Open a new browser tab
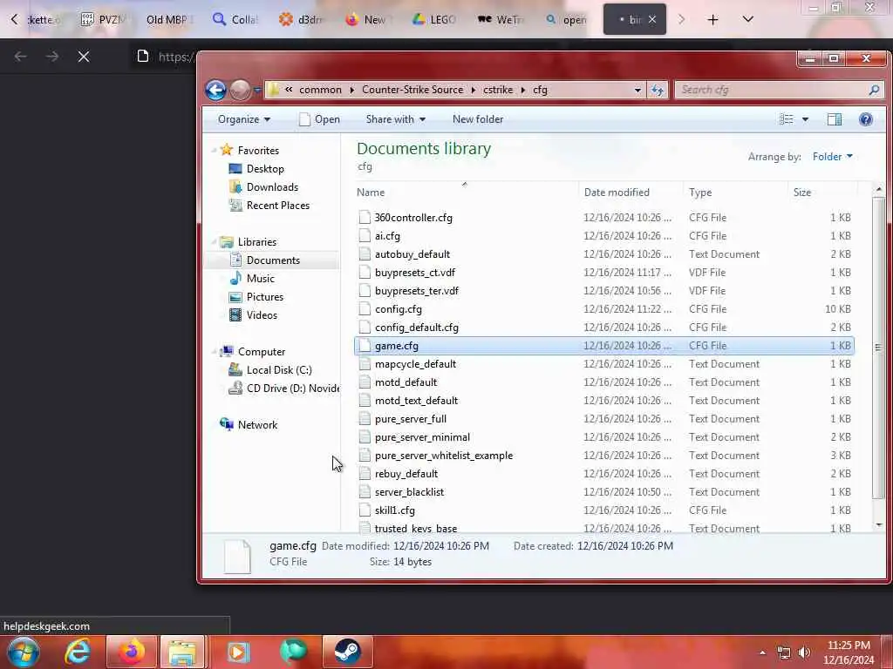This screenshot has height=669, width=893. tap(712, 20)
